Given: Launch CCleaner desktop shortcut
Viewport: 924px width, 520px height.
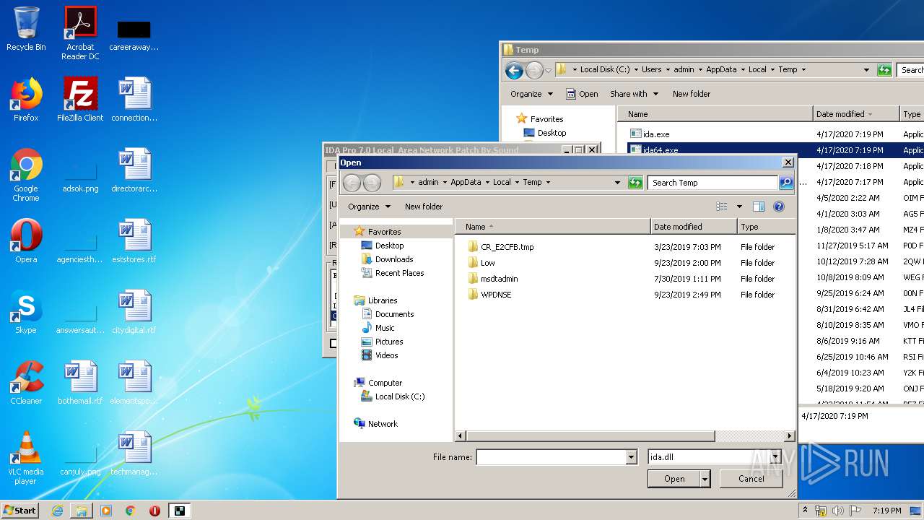Looking at the screenshot, I should (x=26, y=383).
